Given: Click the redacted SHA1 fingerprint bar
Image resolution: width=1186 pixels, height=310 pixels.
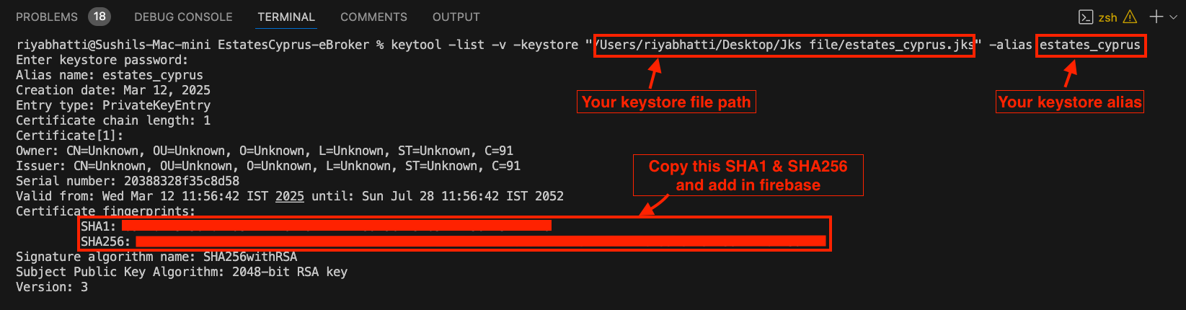Looking at the screenshot, I should [x=337, y=226].
